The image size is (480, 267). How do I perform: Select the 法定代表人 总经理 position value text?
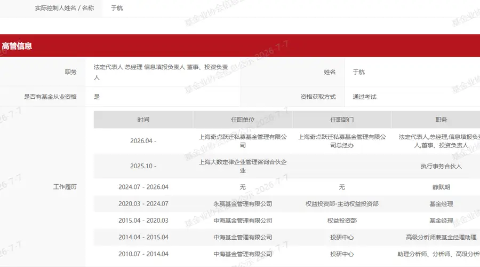point(161,72)
